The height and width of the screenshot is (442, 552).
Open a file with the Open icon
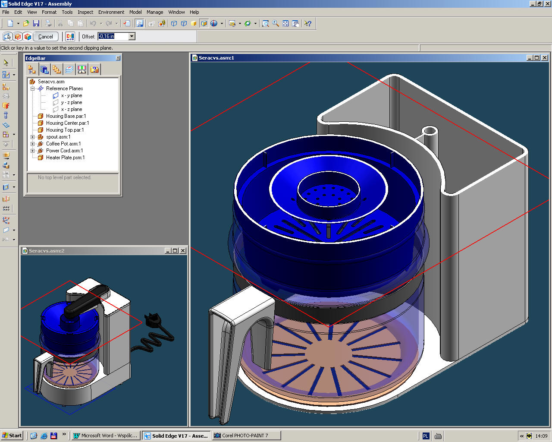point(26,23)
